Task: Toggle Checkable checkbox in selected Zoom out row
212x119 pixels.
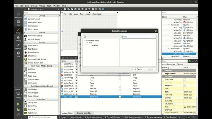Action: click(x=120, y=97)
